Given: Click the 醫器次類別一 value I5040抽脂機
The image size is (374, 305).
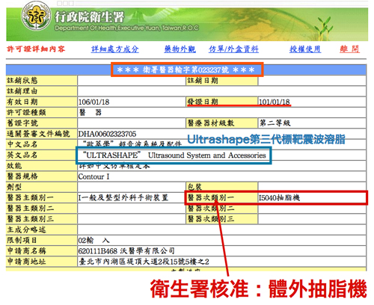Looking at the screenshot, I should (x=279, y=198).
